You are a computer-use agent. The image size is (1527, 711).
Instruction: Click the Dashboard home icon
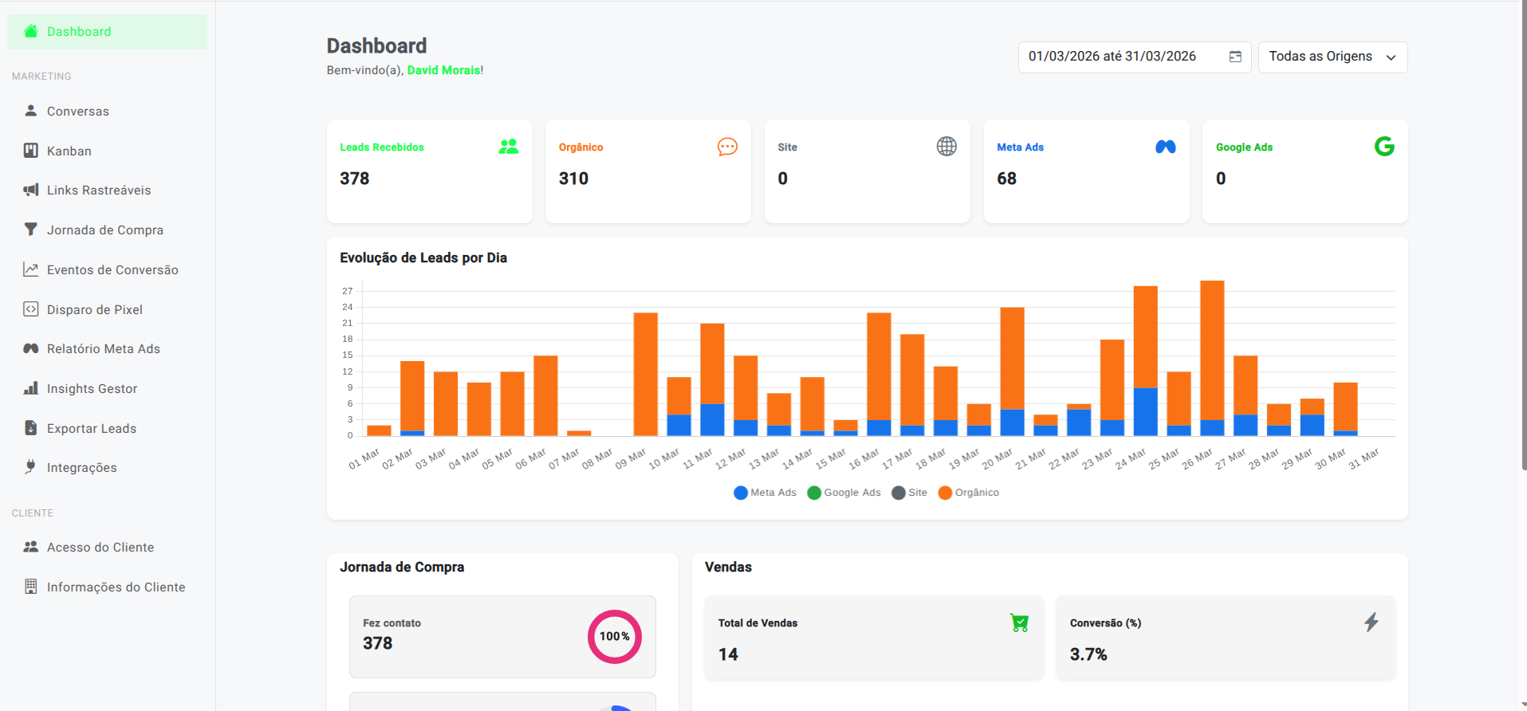point(31,32)
